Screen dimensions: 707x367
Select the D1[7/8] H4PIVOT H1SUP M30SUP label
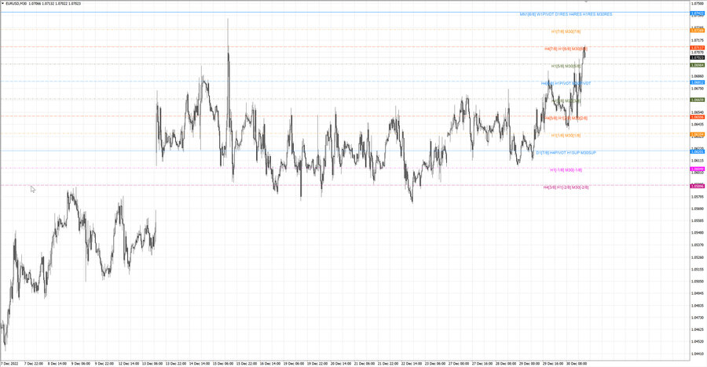point(566,153)
